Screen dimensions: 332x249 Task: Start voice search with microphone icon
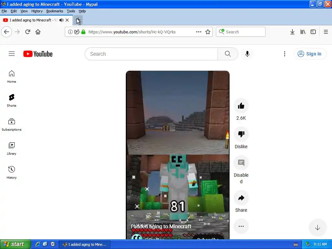tap(247, 54)
